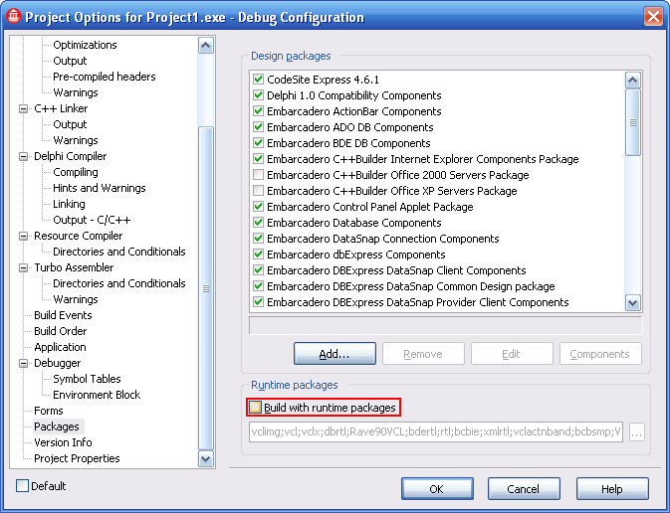The width and height of the screenshot is (670, 513).
Task: Click the Edit button for design packages
Action: click(512, 354)
